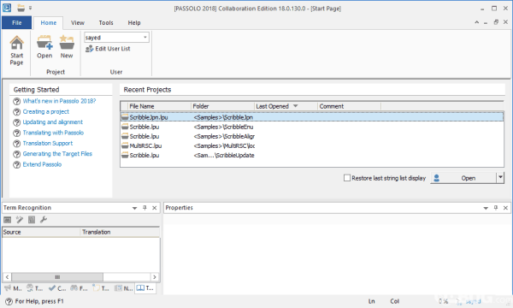
Task: Open a project with the Open icon
Action: pos(44,43)
